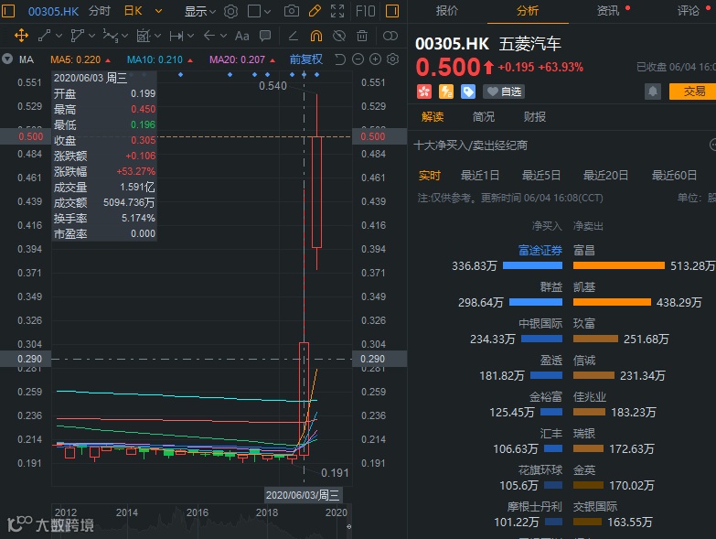Open the 报价 quote tab

[x=446, y=11]
